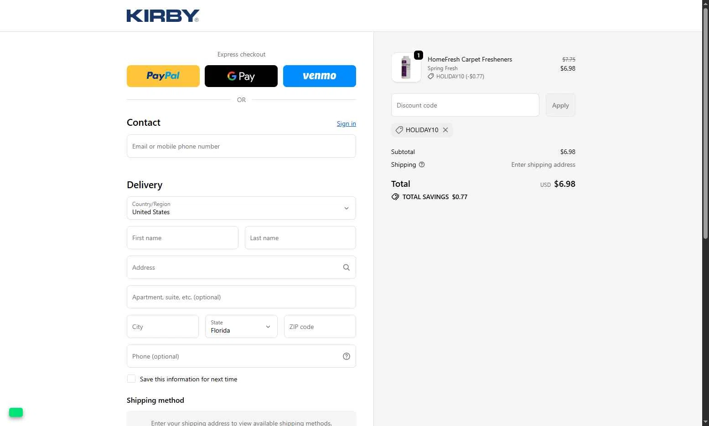Screen dimensions: 709x426
Task: Open the Shipping info question icon
Action: click(x=422, y=164)
